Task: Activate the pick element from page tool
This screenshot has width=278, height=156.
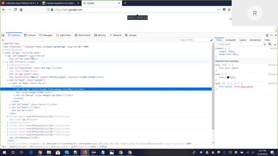Action: click(3, 35)
